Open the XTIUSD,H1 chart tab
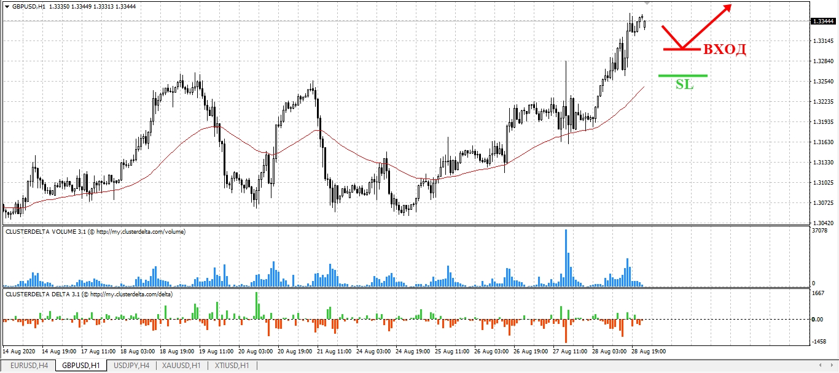Image resolution: width=839 pixels, height=373 pixels. pos(232,366)
